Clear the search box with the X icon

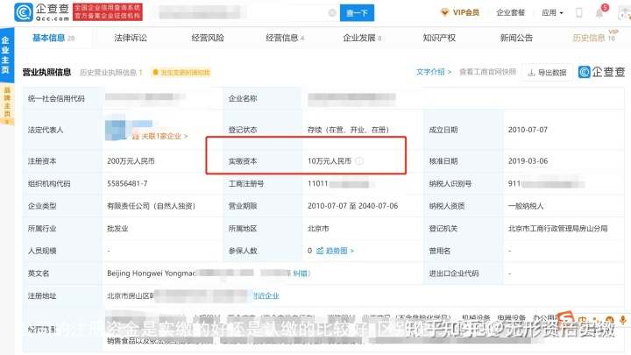click(332, 13)
